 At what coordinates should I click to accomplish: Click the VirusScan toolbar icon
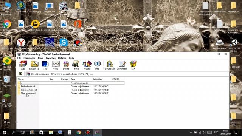tap(110, 65)
